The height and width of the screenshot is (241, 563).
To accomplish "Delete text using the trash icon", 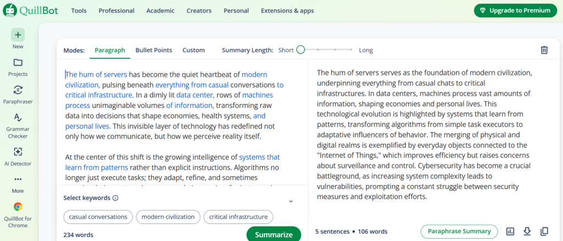I will coord(544,50).
